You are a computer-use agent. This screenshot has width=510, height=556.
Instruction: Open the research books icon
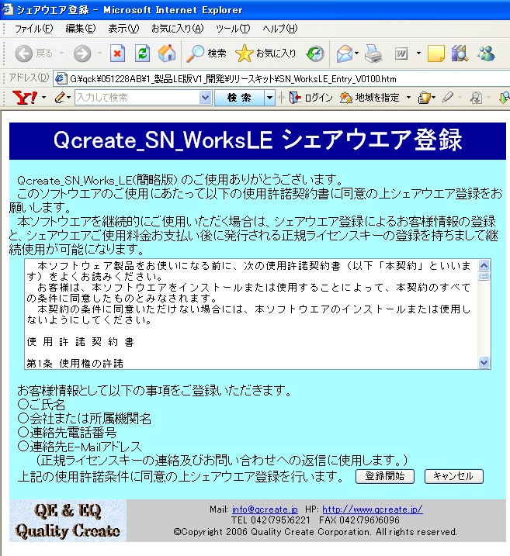click(x=460, y=54)
